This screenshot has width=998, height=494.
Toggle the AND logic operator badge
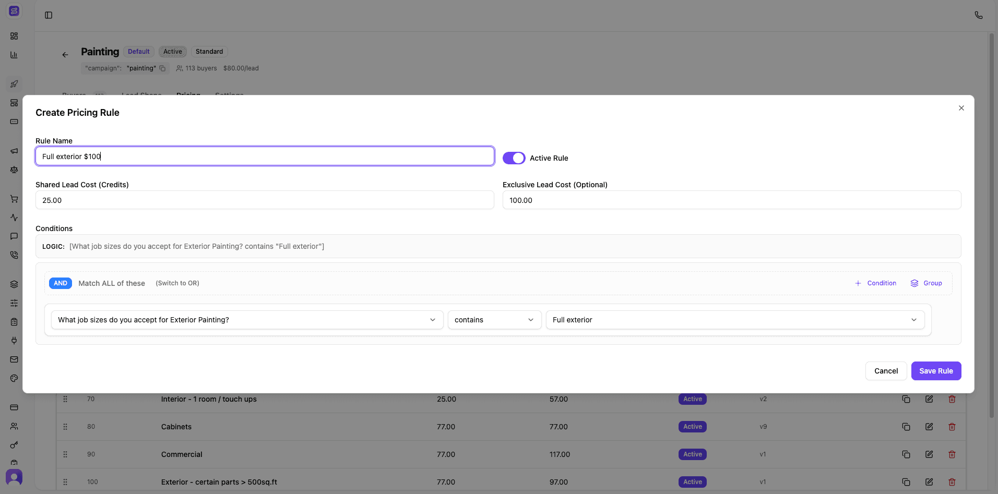(x=61, y=283)
